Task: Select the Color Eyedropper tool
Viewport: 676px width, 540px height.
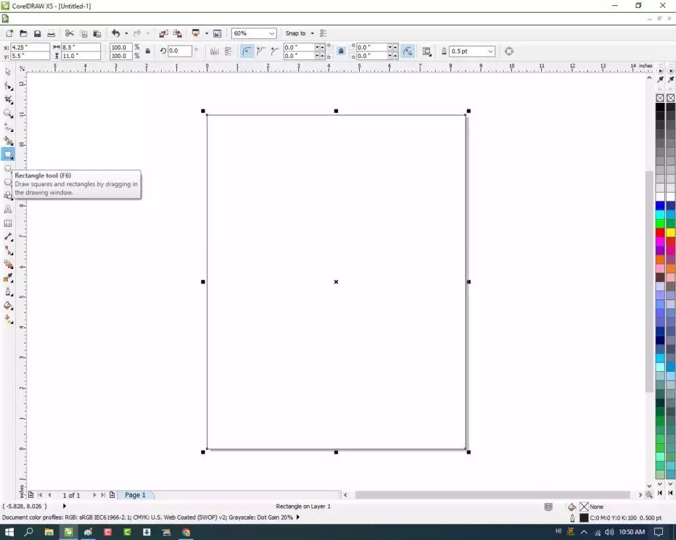Action: click(x=8, y=278)
